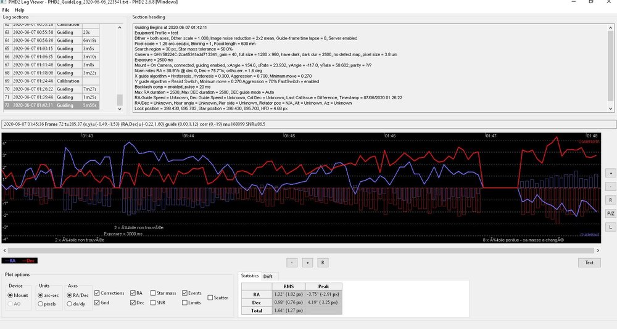Select log section 72 Guiding 5m56s

(x=51, y=105)
